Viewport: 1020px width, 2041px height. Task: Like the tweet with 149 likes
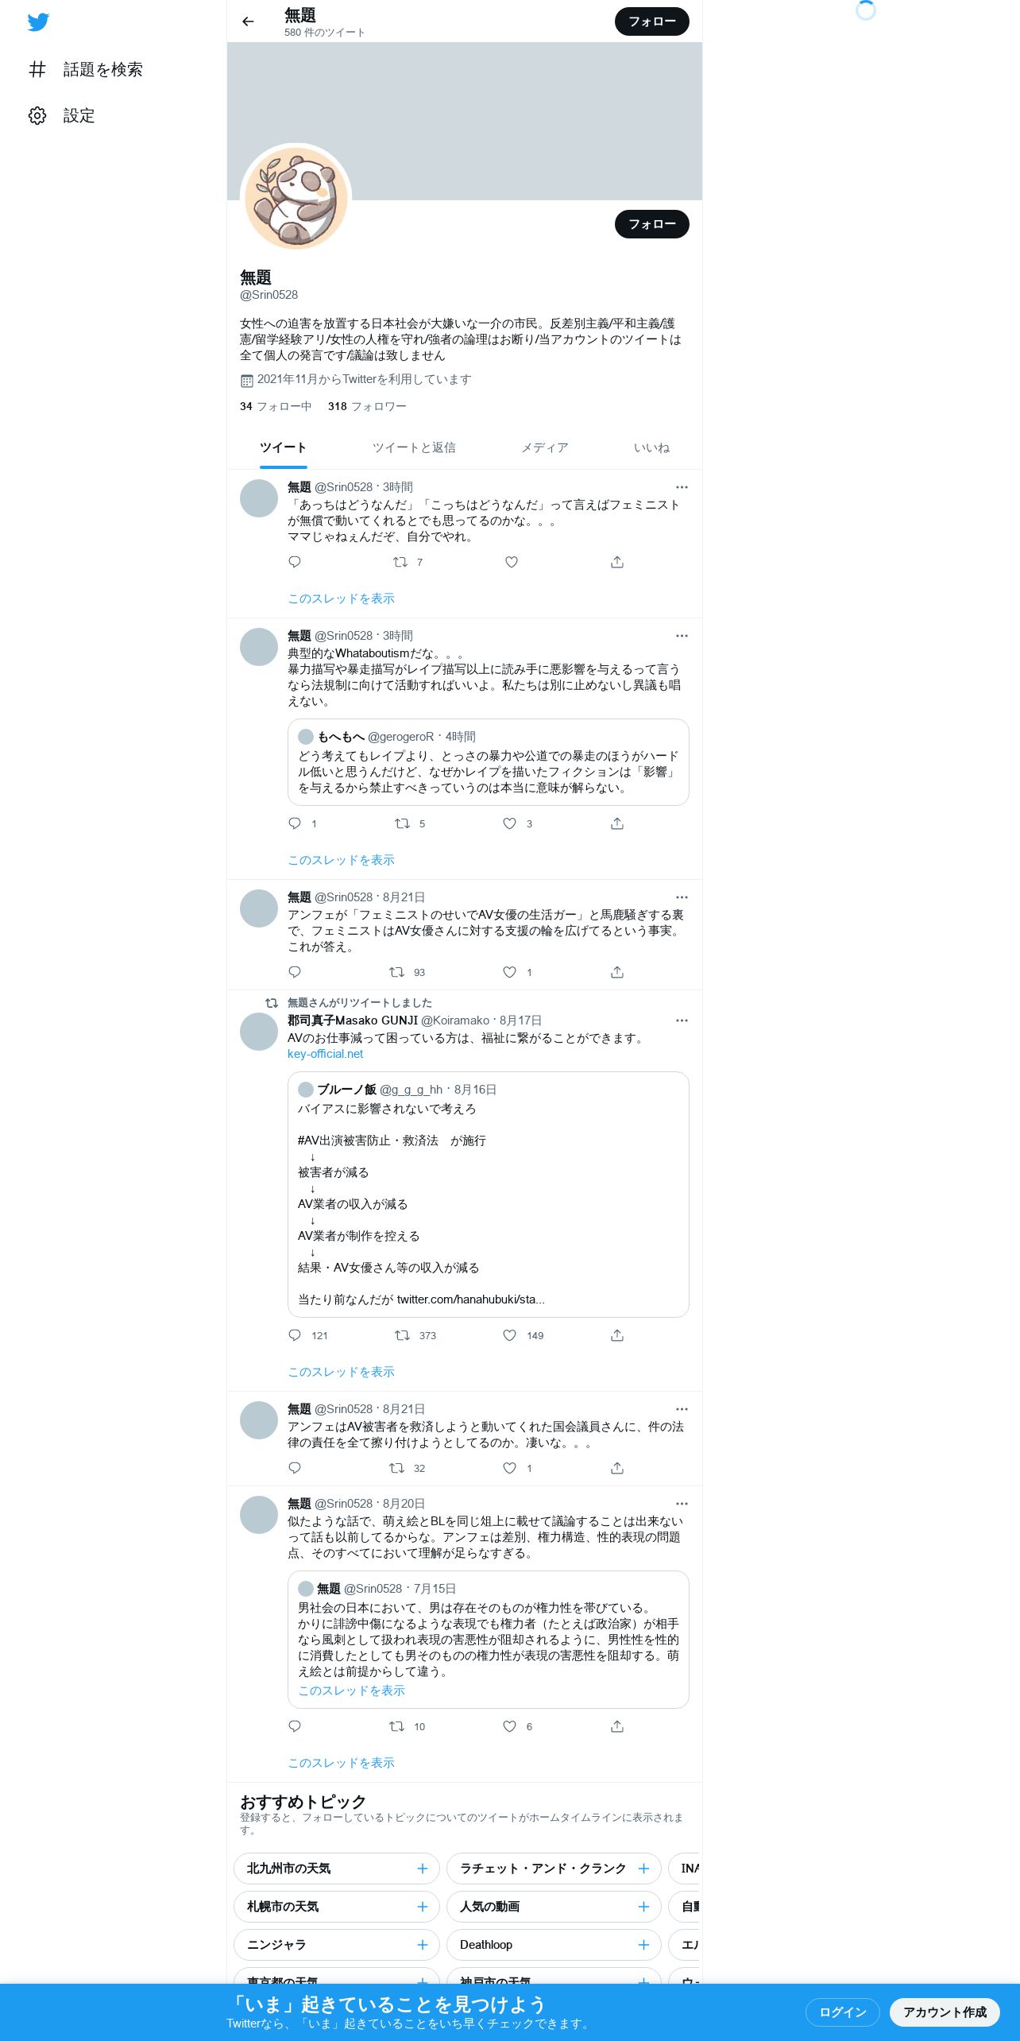tap(510, 1335)
